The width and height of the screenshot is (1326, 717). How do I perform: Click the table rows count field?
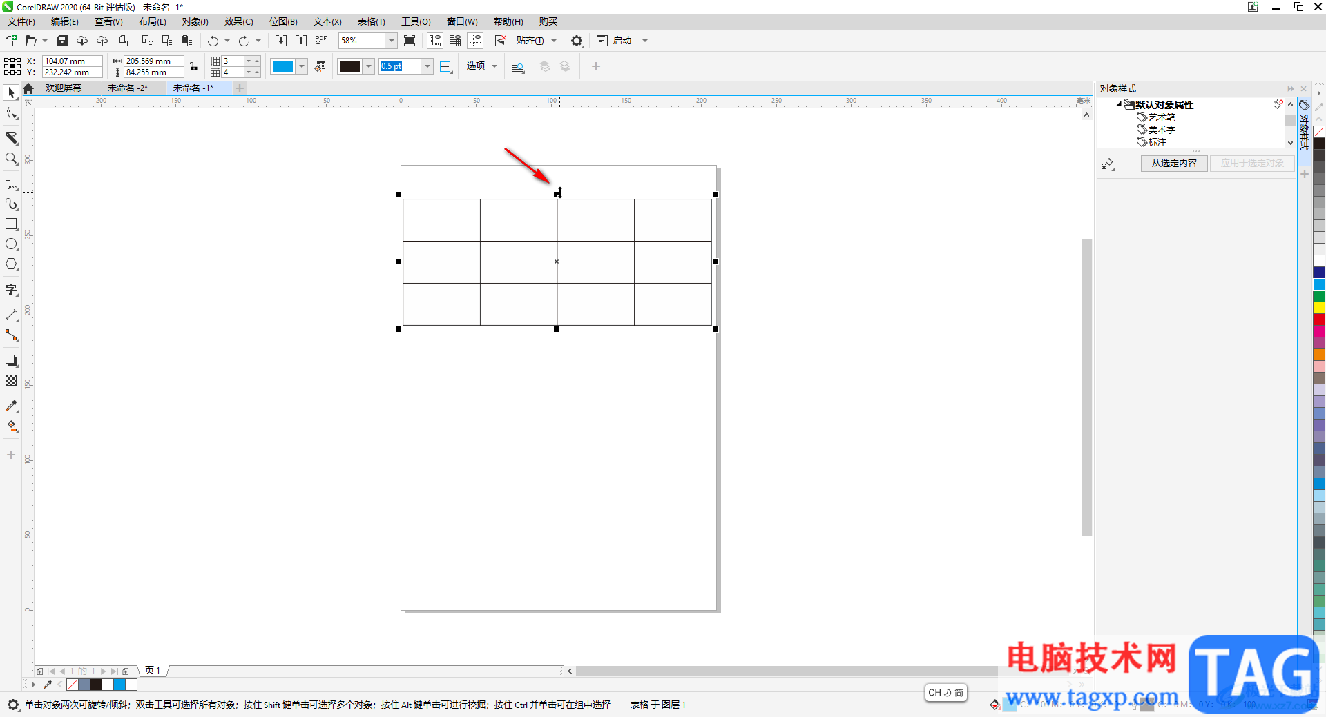point(233,61)
